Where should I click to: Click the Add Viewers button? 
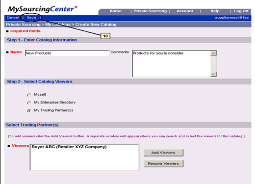[x=163, y=153]
